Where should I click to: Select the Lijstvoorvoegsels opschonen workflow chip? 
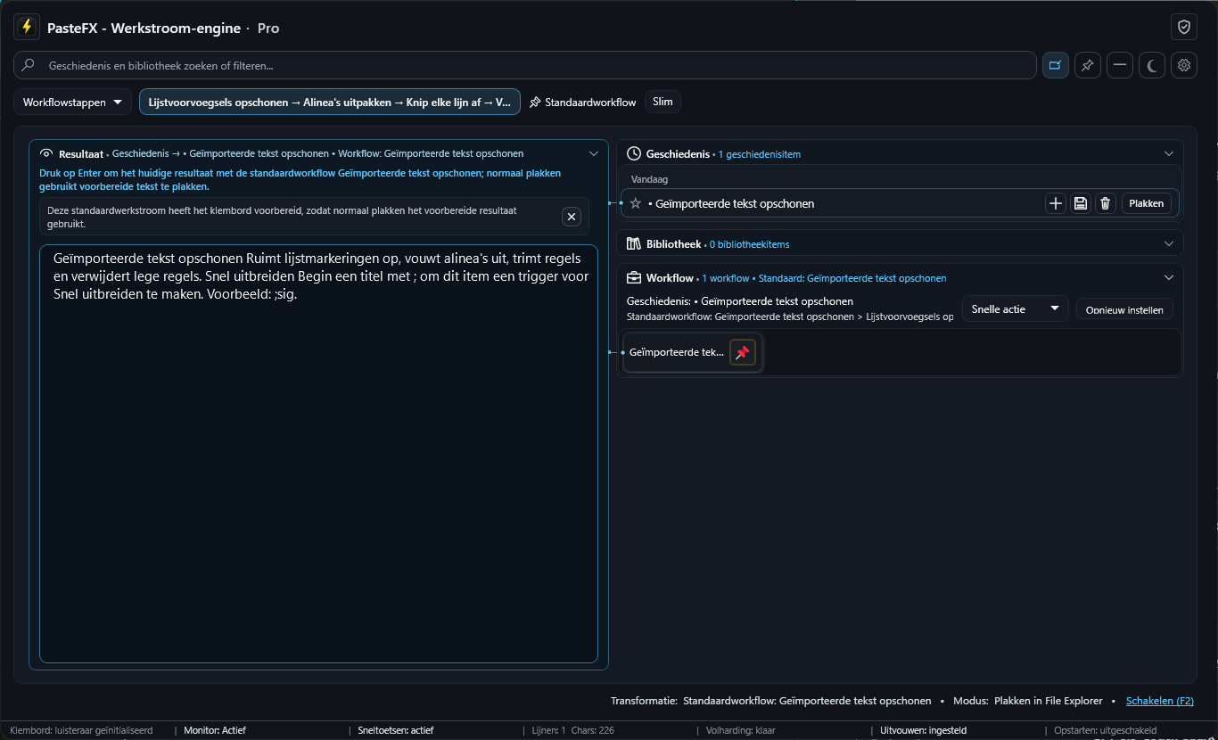330,102
